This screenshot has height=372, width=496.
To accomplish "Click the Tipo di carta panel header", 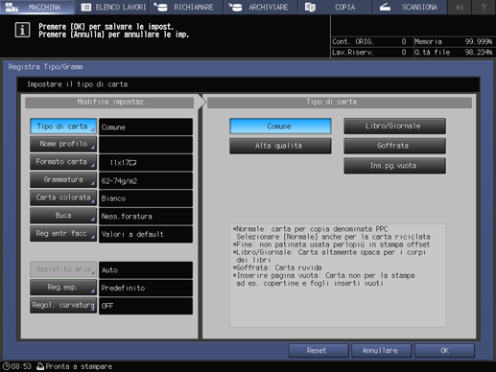I will (340, 103).
